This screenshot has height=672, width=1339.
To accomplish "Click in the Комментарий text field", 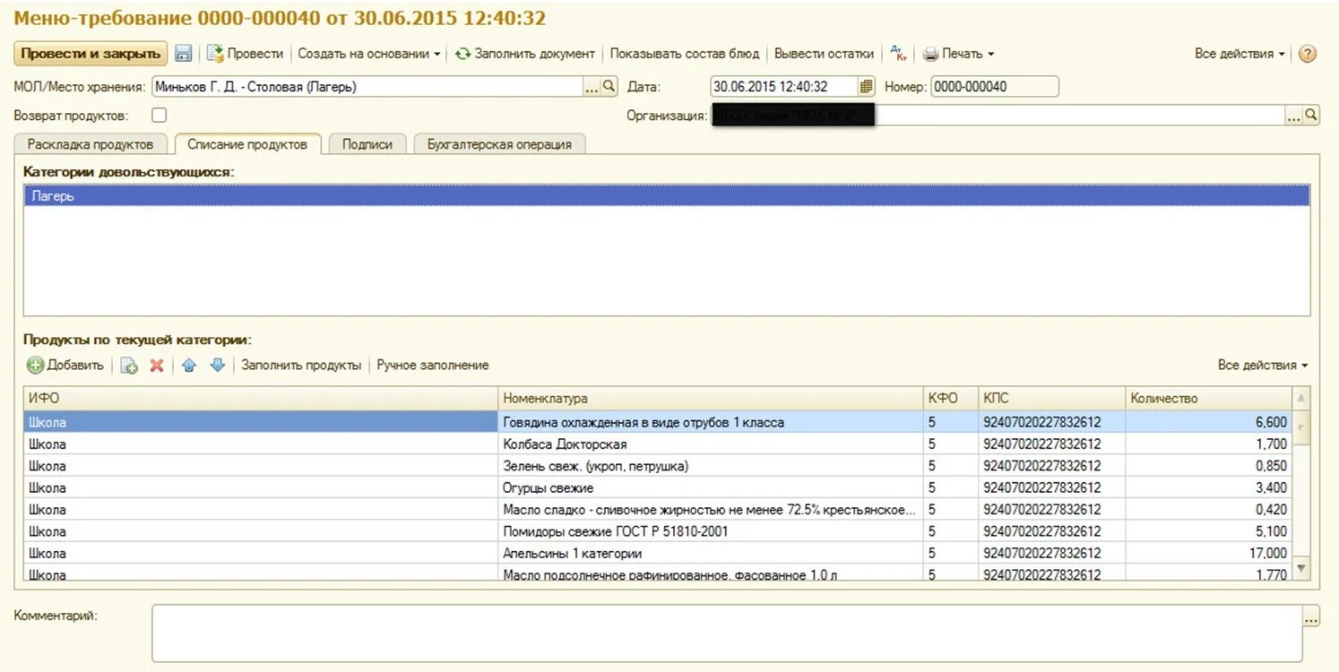I will [727, 633].
